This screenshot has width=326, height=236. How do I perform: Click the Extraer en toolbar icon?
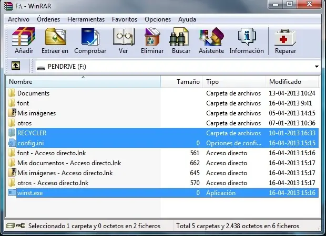(55, 37)
